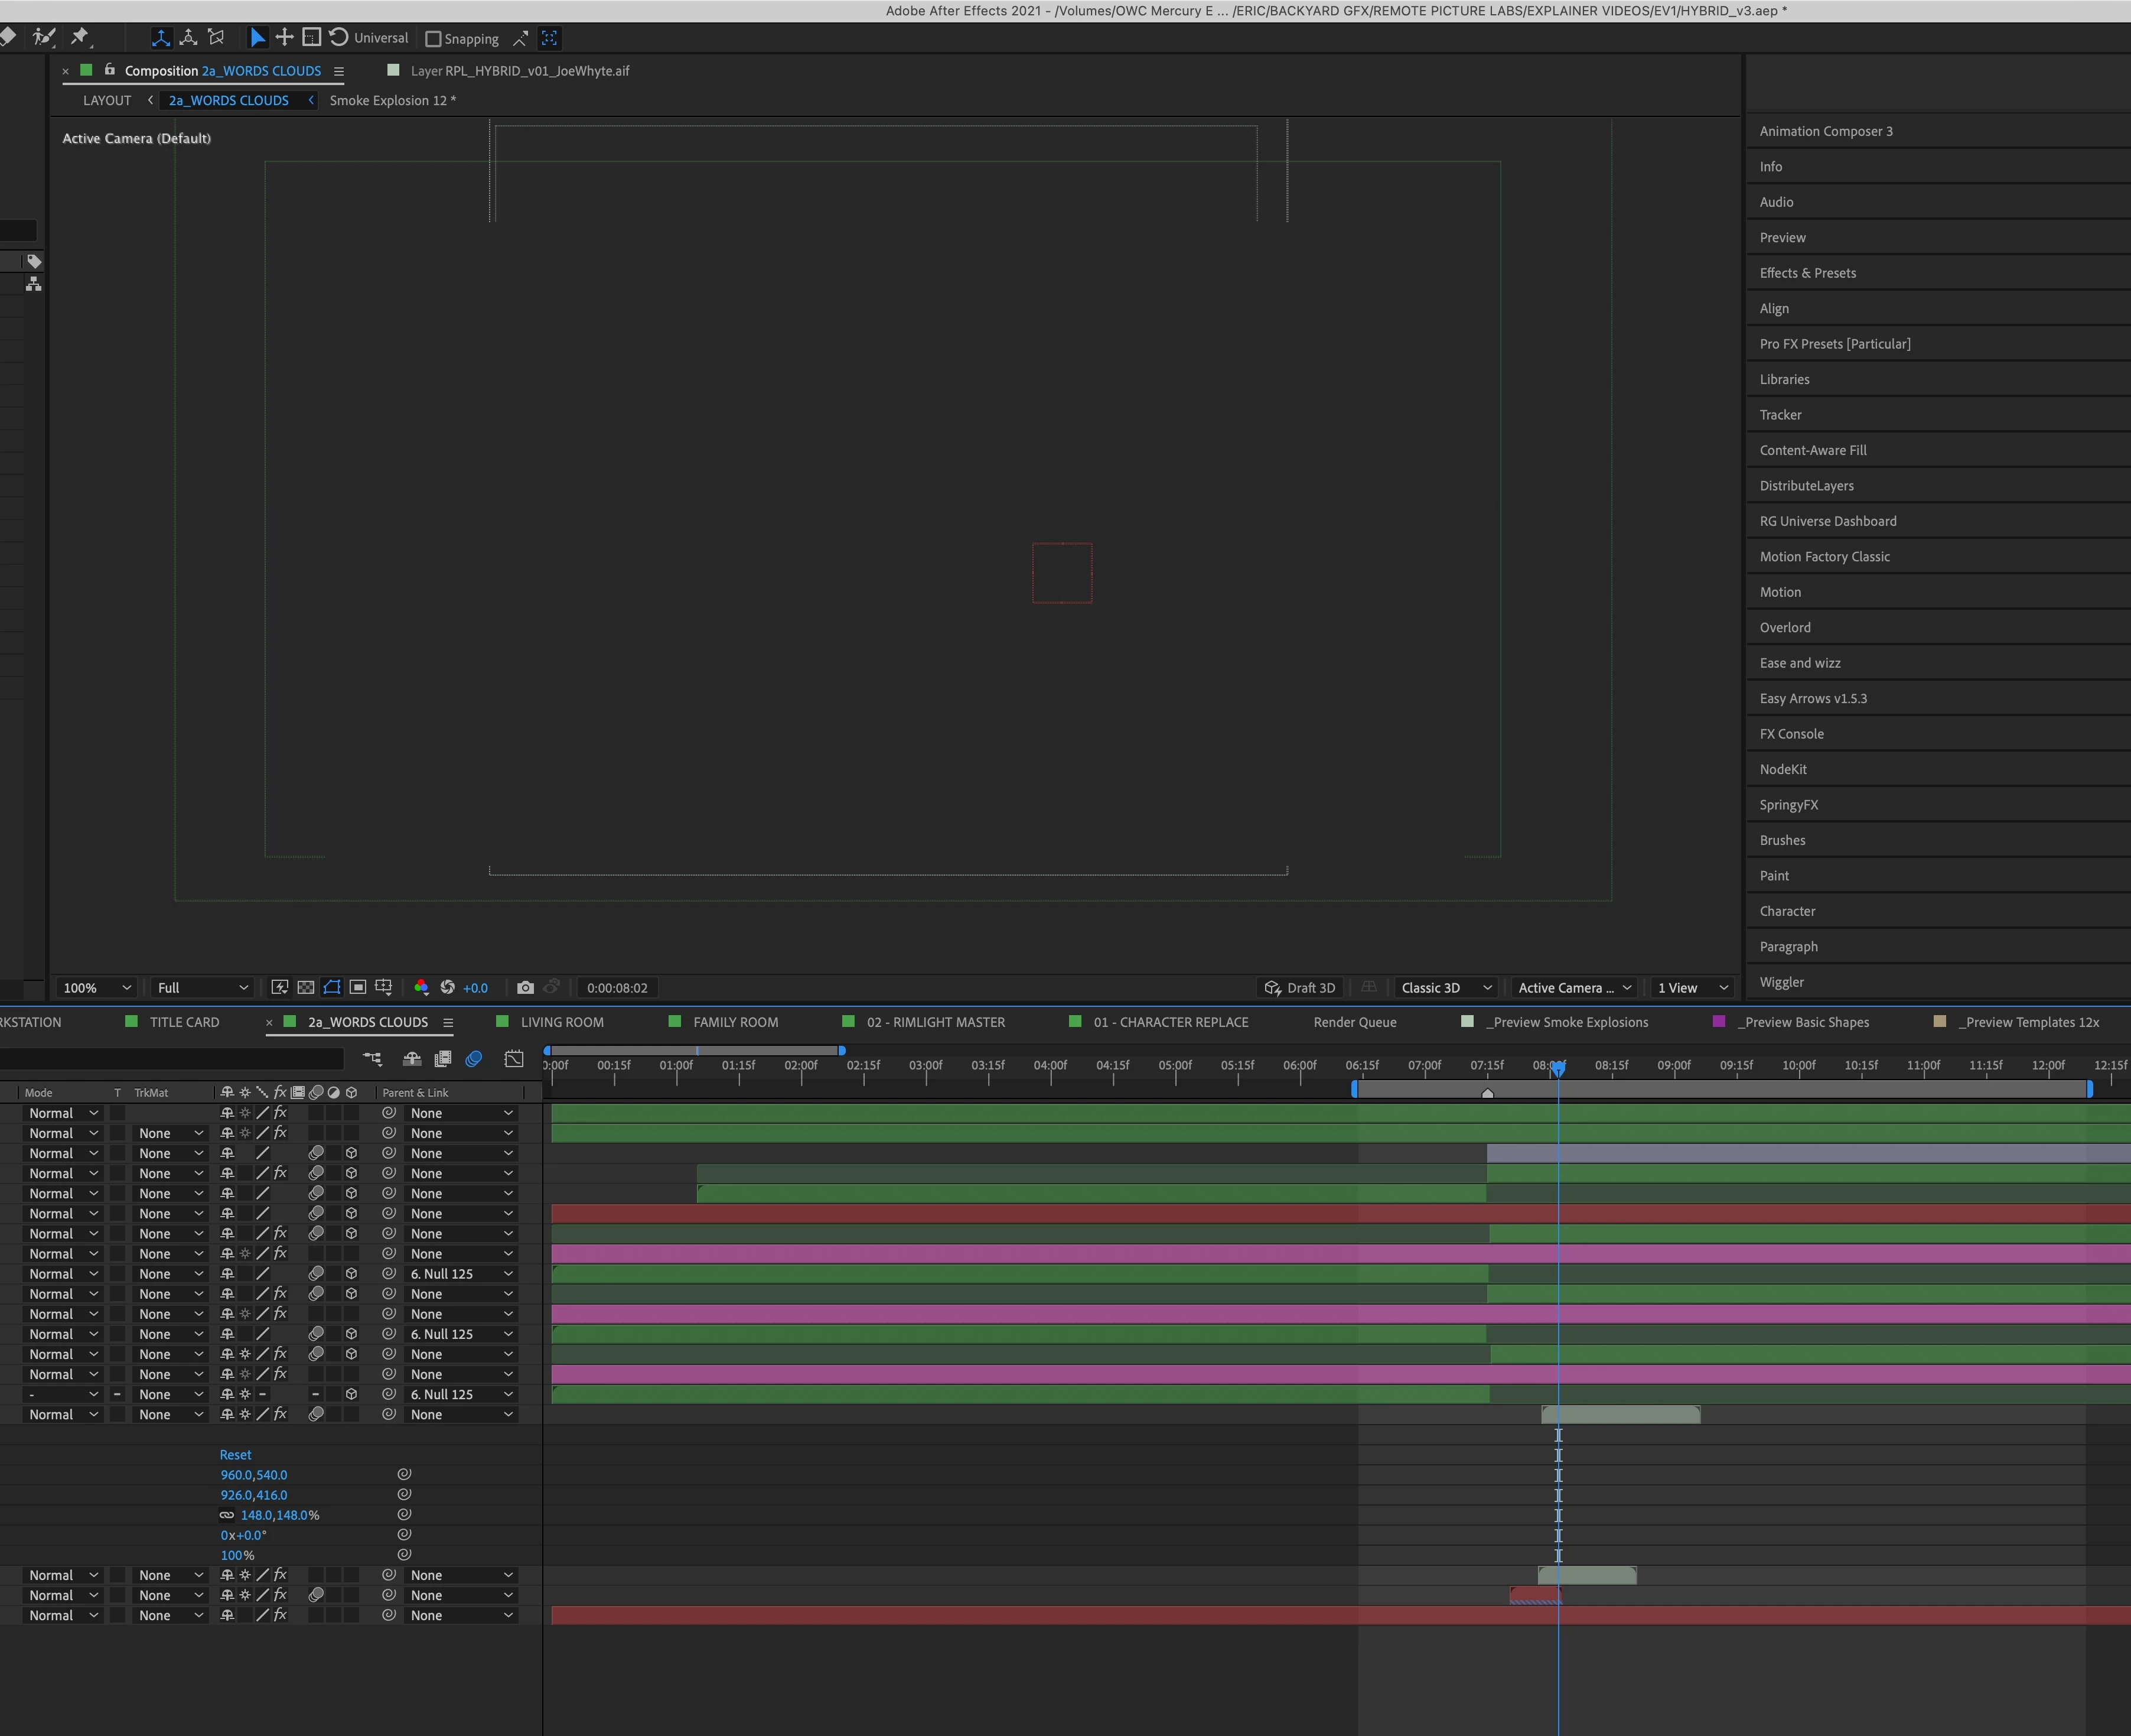Open the Render Queue tab
Screen dimensions: 2131x1736
pos(1354,1021)
